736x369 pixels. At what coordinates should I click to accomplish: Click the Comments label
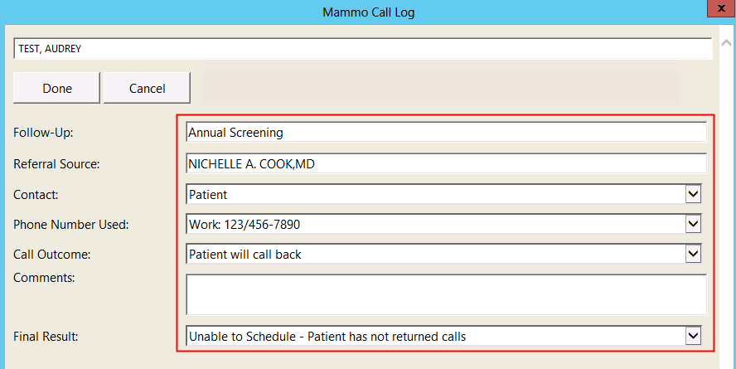[x=44, y=278]
